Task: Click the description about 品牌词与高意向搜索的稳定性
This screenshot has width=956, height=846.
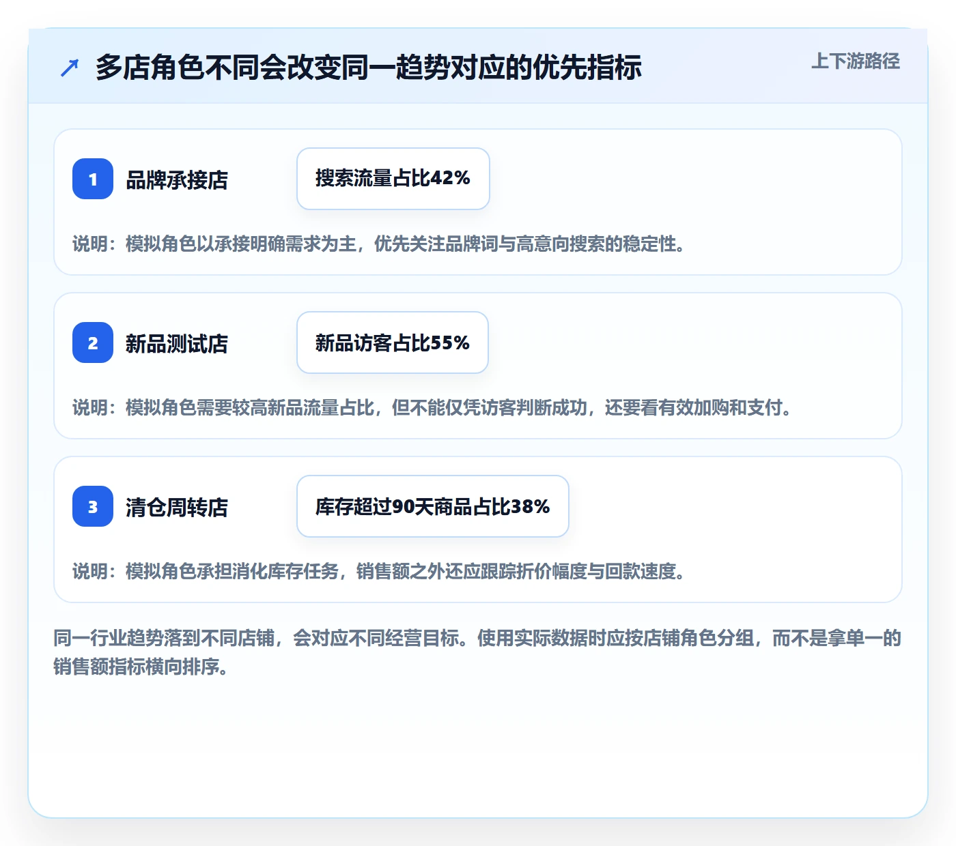Action: pyautogui.click(x=380, y=244)
